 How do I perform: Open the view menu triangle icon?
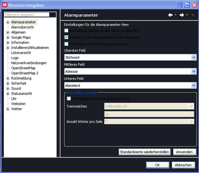tap(193, 15)
